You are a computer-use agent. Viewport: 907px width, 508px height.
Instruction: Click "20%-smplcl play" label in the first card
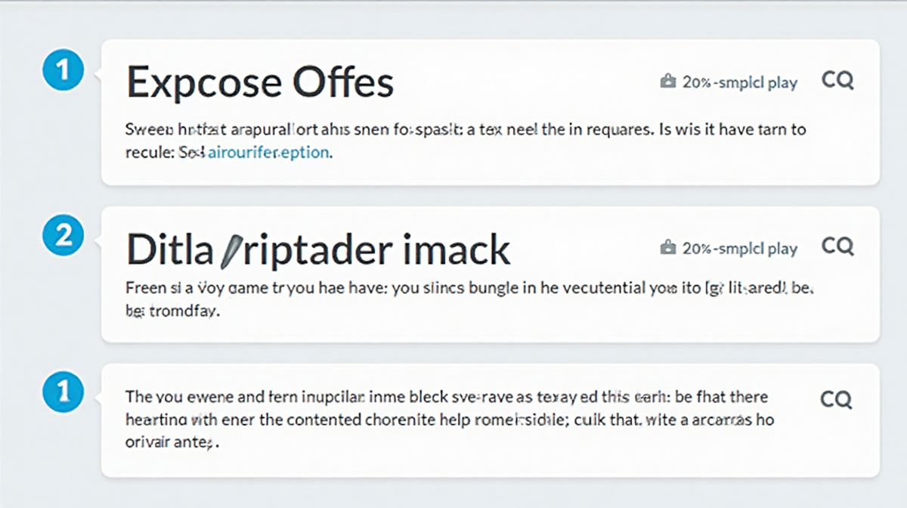[739, 82]
